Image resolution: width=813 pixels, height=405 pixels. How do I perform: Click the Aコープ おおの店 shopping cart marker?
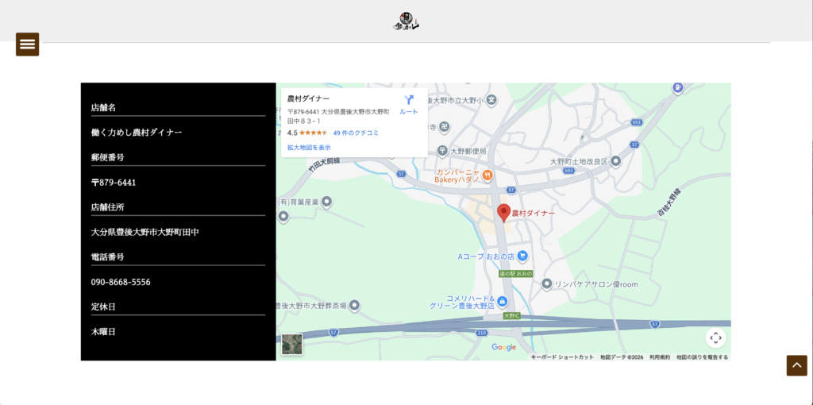click(x=522, y=256)
